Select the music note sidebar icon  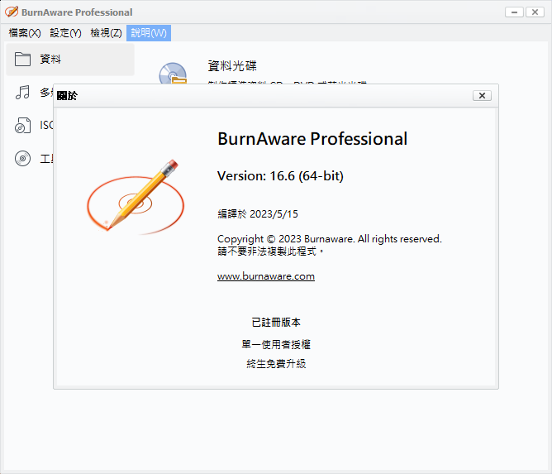[22, 93]
